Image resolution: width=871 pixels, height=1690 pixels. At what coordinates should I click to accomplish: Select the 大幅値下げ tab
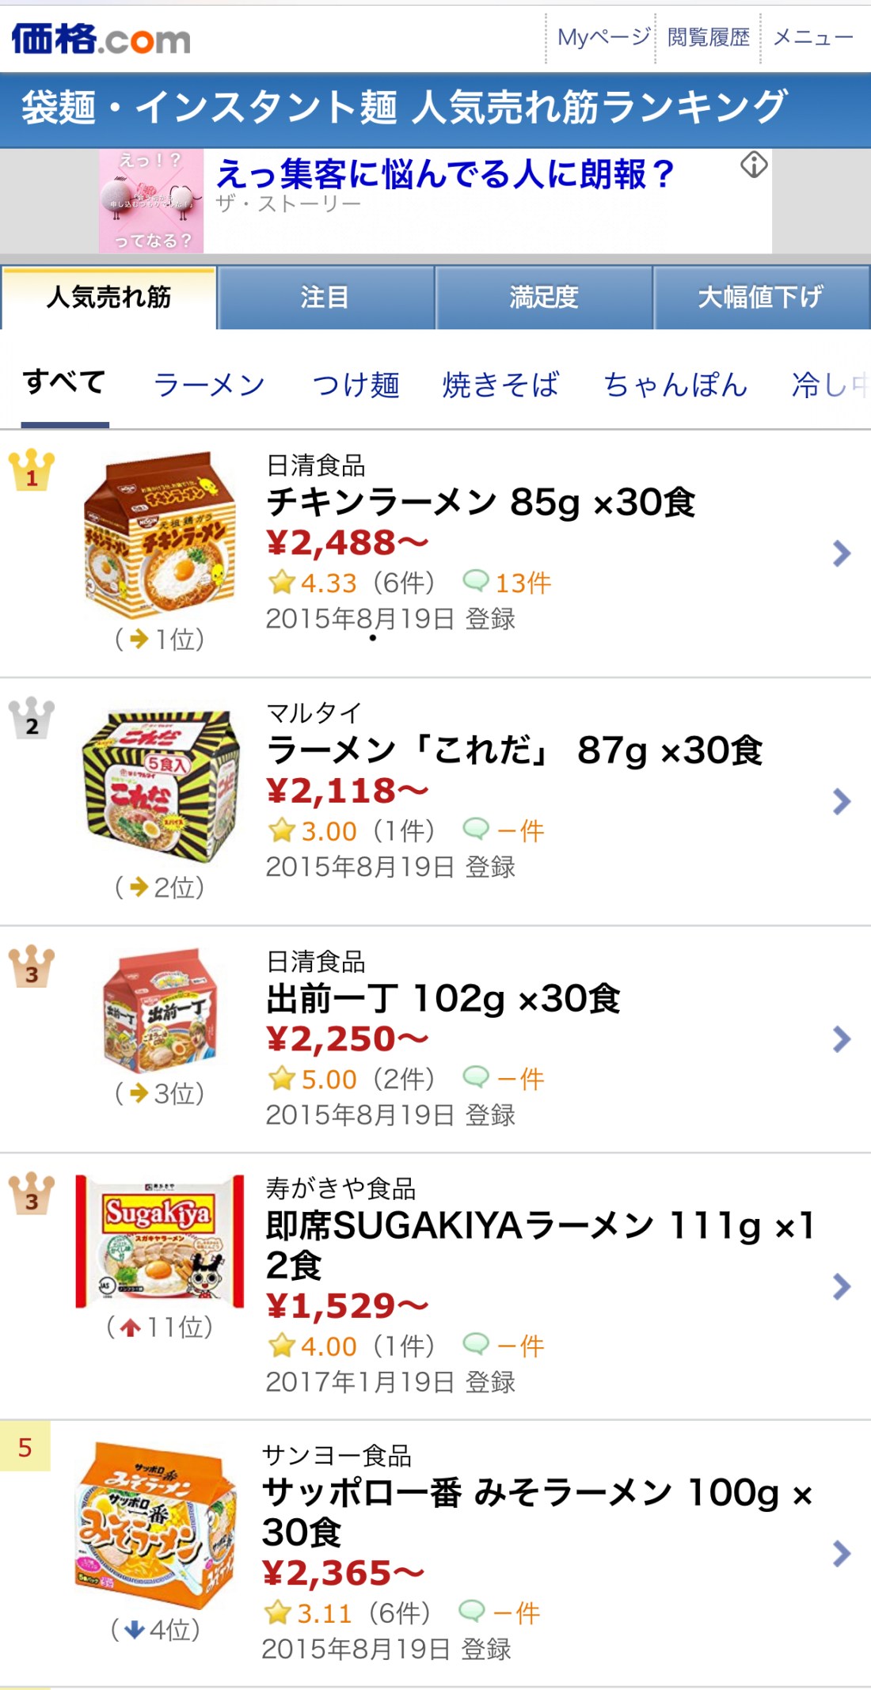coord(760,298)
